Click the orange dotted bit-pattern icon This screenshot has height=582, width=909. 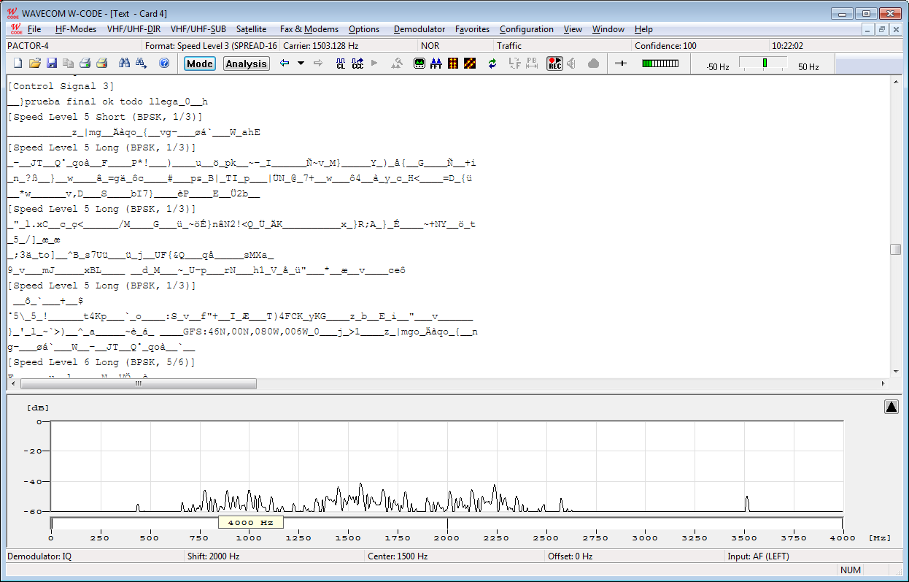pyautogui.click(x=453, y=64)
